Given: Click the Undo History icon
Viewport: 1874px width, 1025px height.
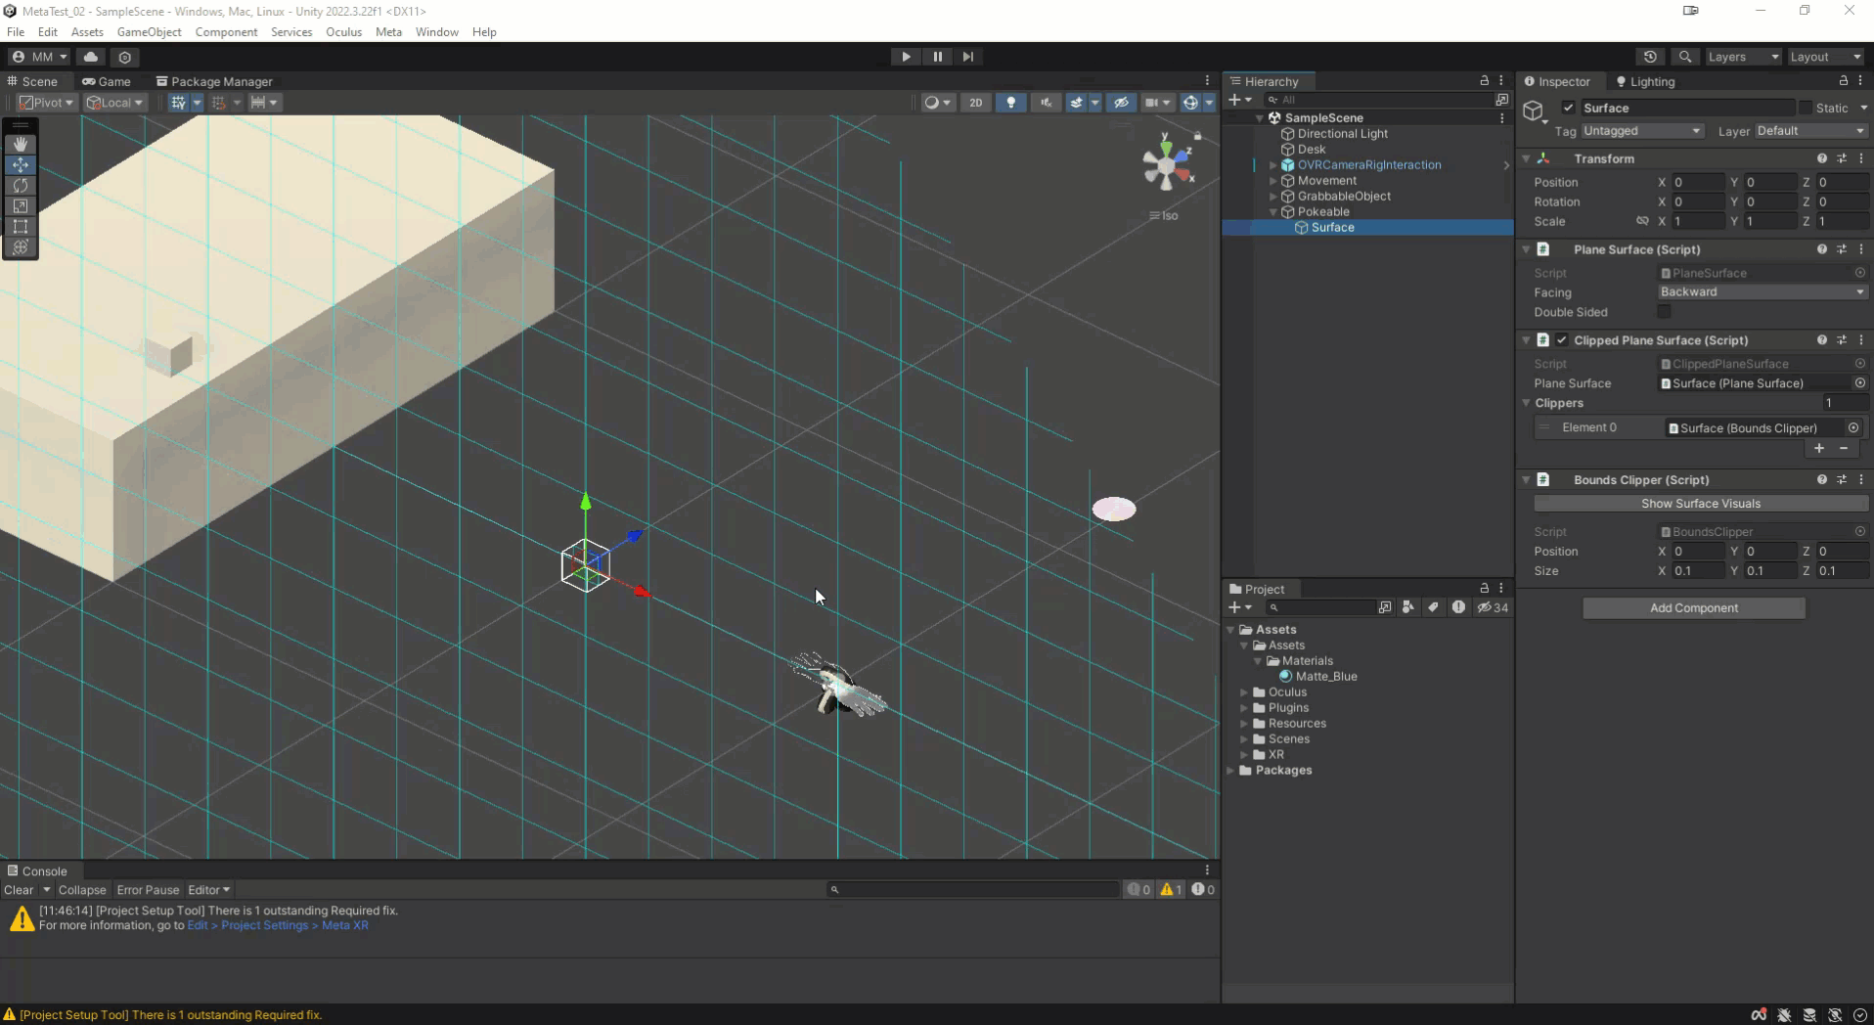Looking at the screenshot, I should 1650,57.
